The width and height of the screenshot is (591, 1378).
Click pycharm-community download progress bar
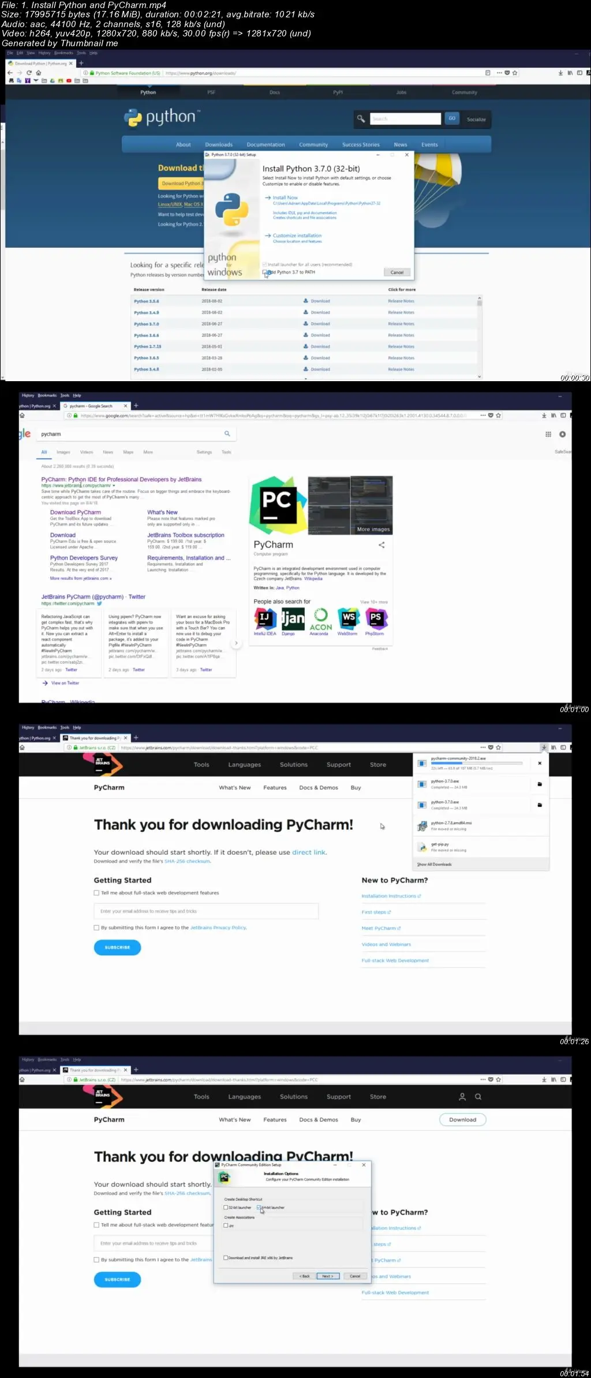(x=477, y=764)
